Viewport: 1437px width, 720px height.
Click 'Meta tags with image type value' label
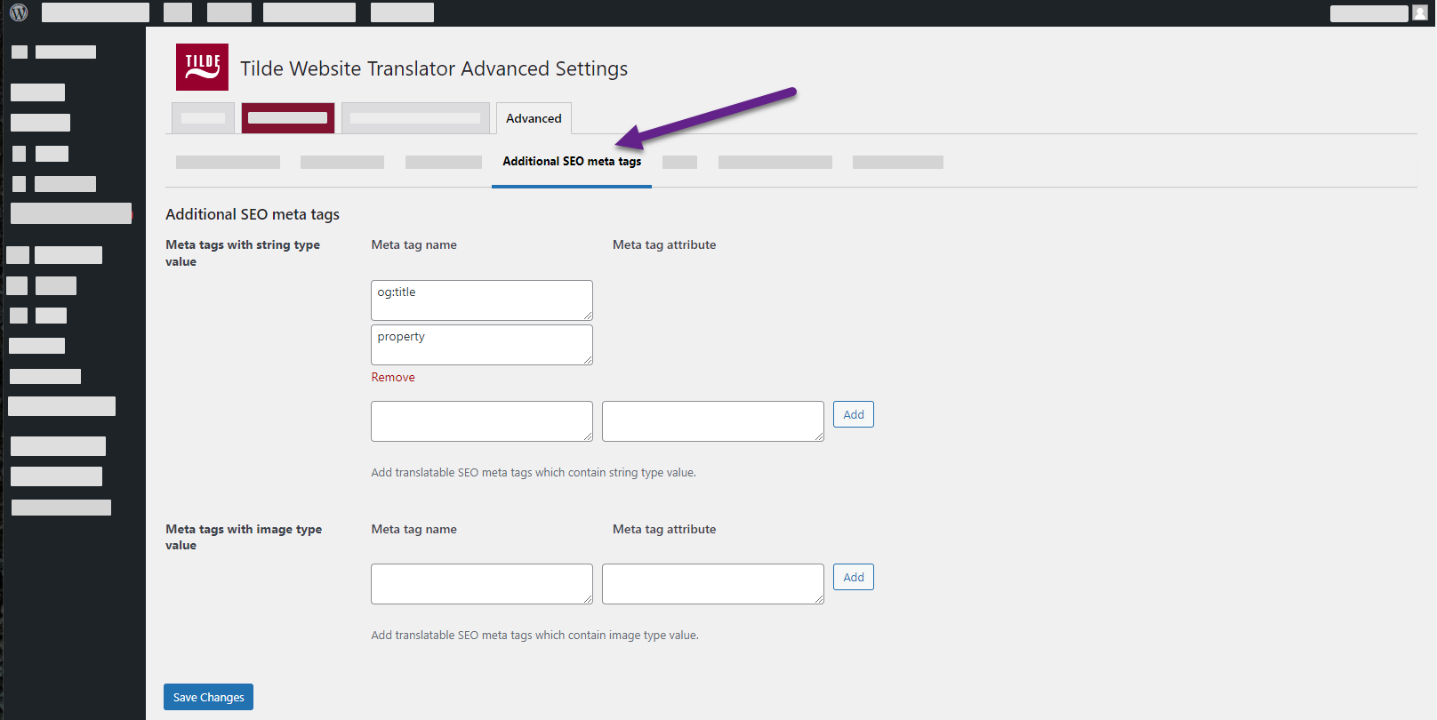[244, 537]
